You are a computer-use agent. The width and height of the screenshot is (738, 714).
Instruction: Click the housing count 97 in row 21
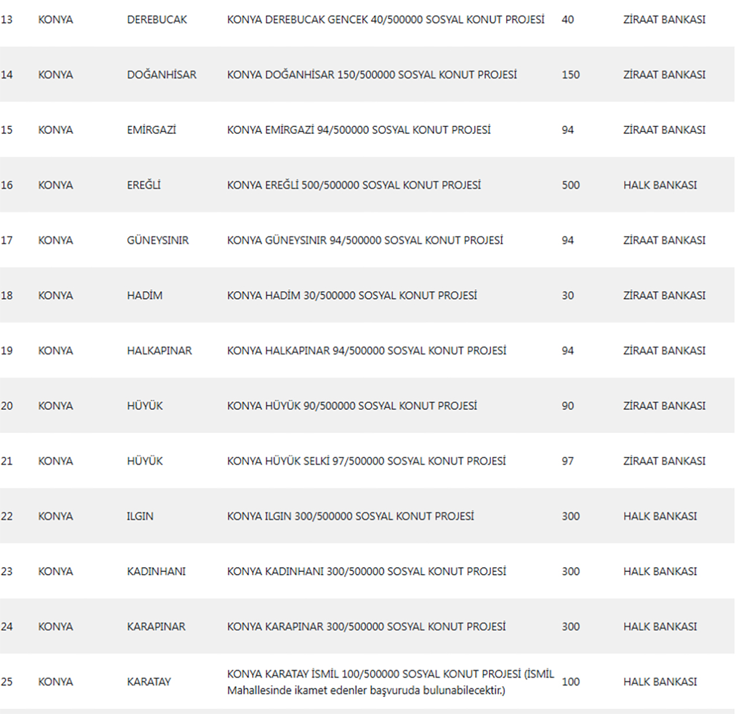pos(567,461)
